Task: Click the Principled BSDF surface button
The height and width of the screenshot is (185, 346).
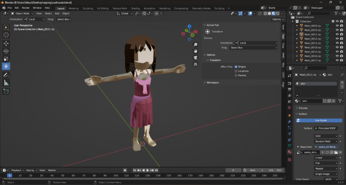Action: point(326,128)
